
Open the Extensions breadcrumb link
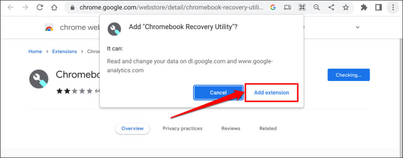[65, 51]
